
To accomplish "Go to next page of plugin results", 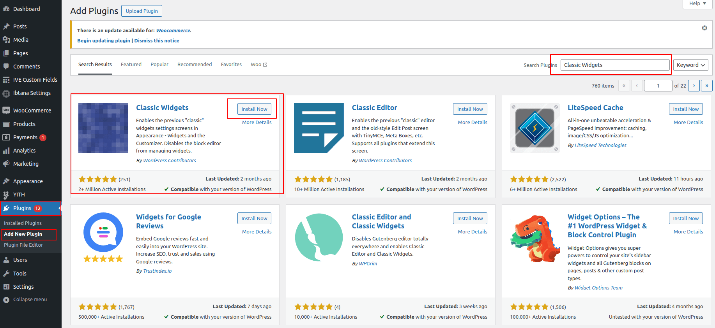I will pyautogui.click(x=694, y=86).
